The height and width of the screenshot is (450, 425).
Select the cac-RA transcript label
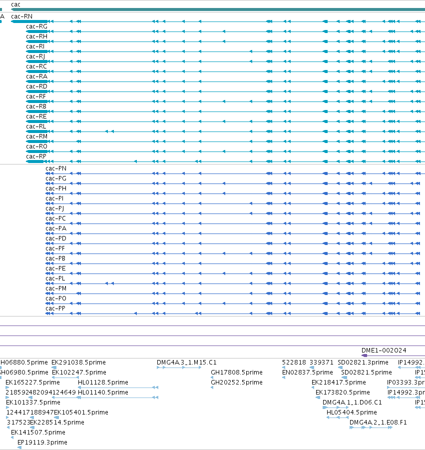pos(36,76)
